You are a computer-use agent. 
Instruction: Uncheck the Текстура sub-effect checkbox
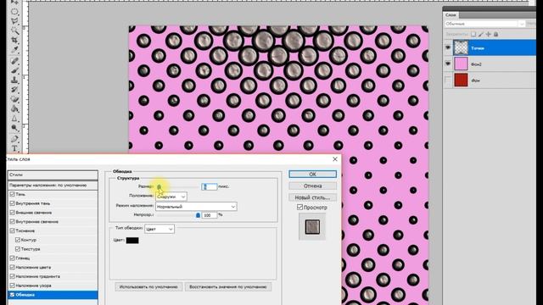pos(18,248)
